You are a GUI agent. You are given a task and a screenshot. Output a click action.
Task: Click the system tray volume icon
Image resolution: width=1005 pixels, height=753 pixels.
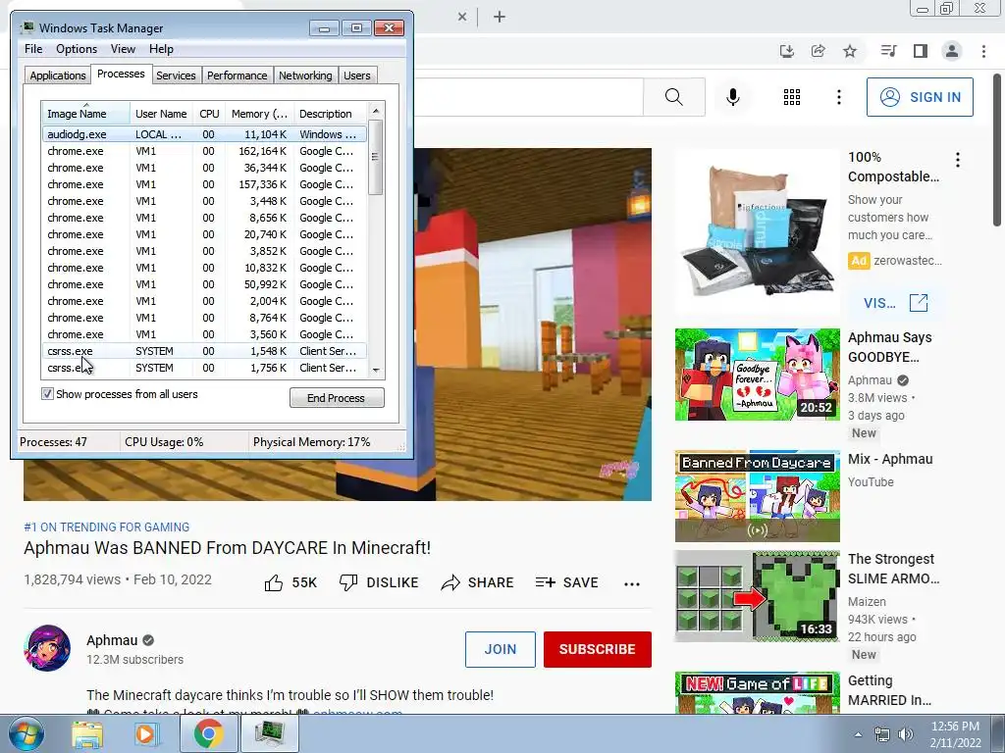click(x=906, y=734)
